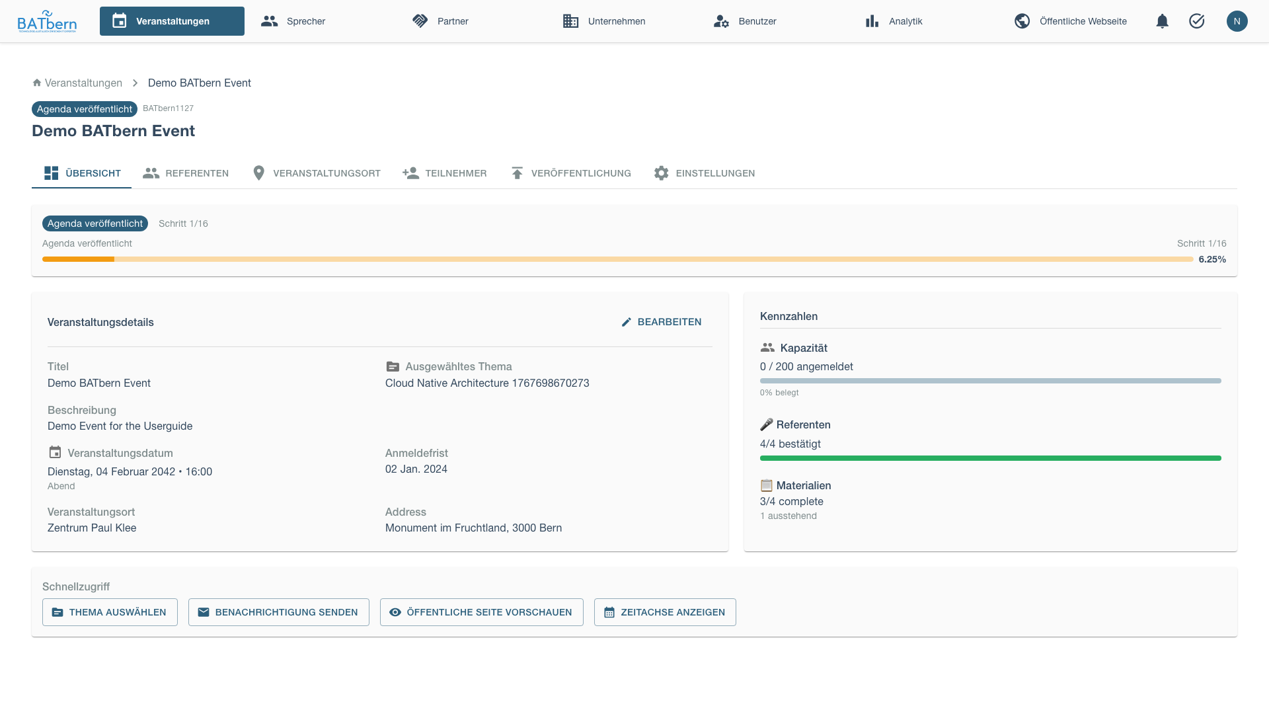Open the Teilnehmer tab
This screenshot has width=1269, height=714.
445,173
